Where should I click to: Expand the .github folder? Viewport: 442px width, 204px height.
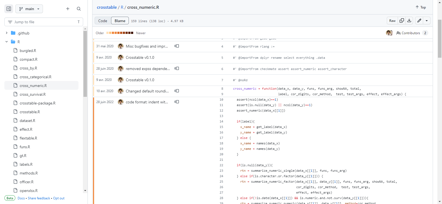point(7,33)
